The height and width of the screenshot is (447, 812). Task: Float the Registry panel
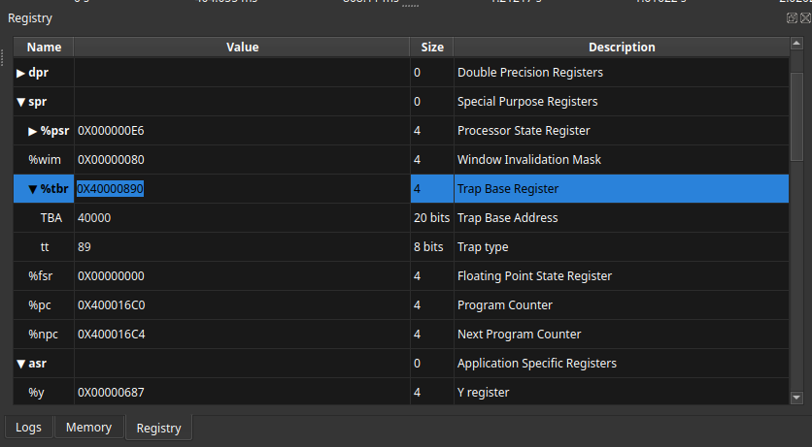click(x=792, y=18)
